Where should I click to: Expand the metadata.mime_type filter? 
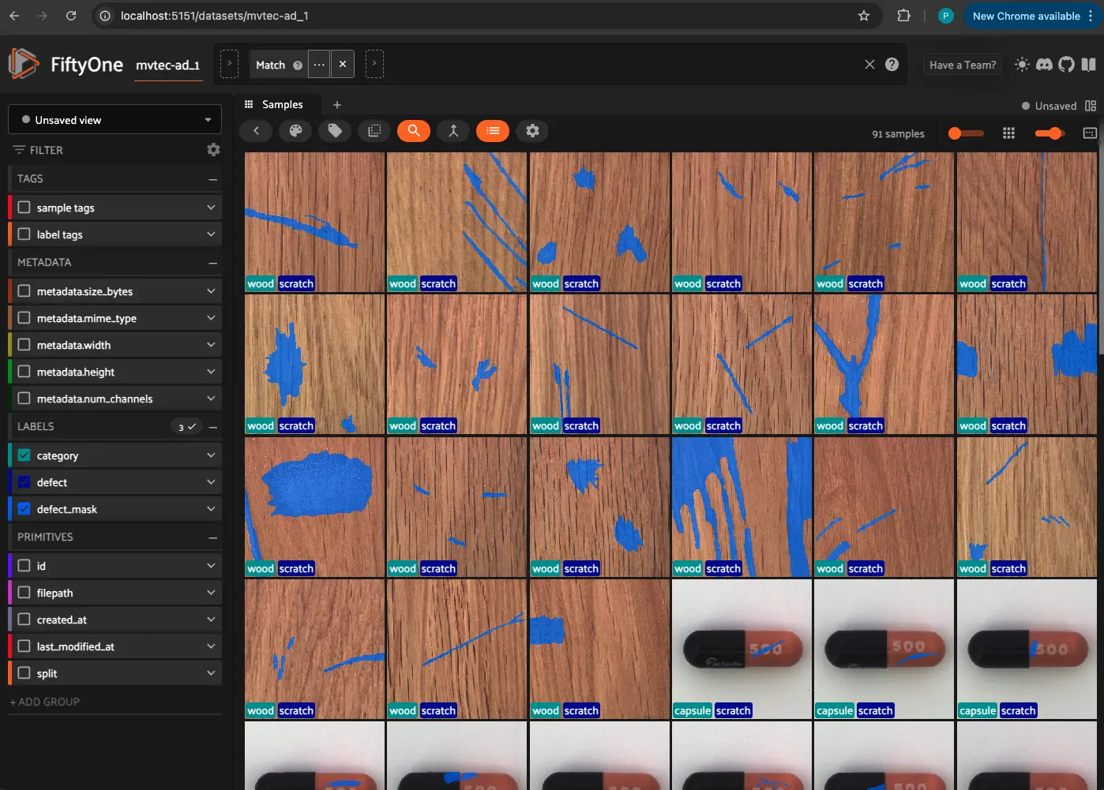click(211, 318)
